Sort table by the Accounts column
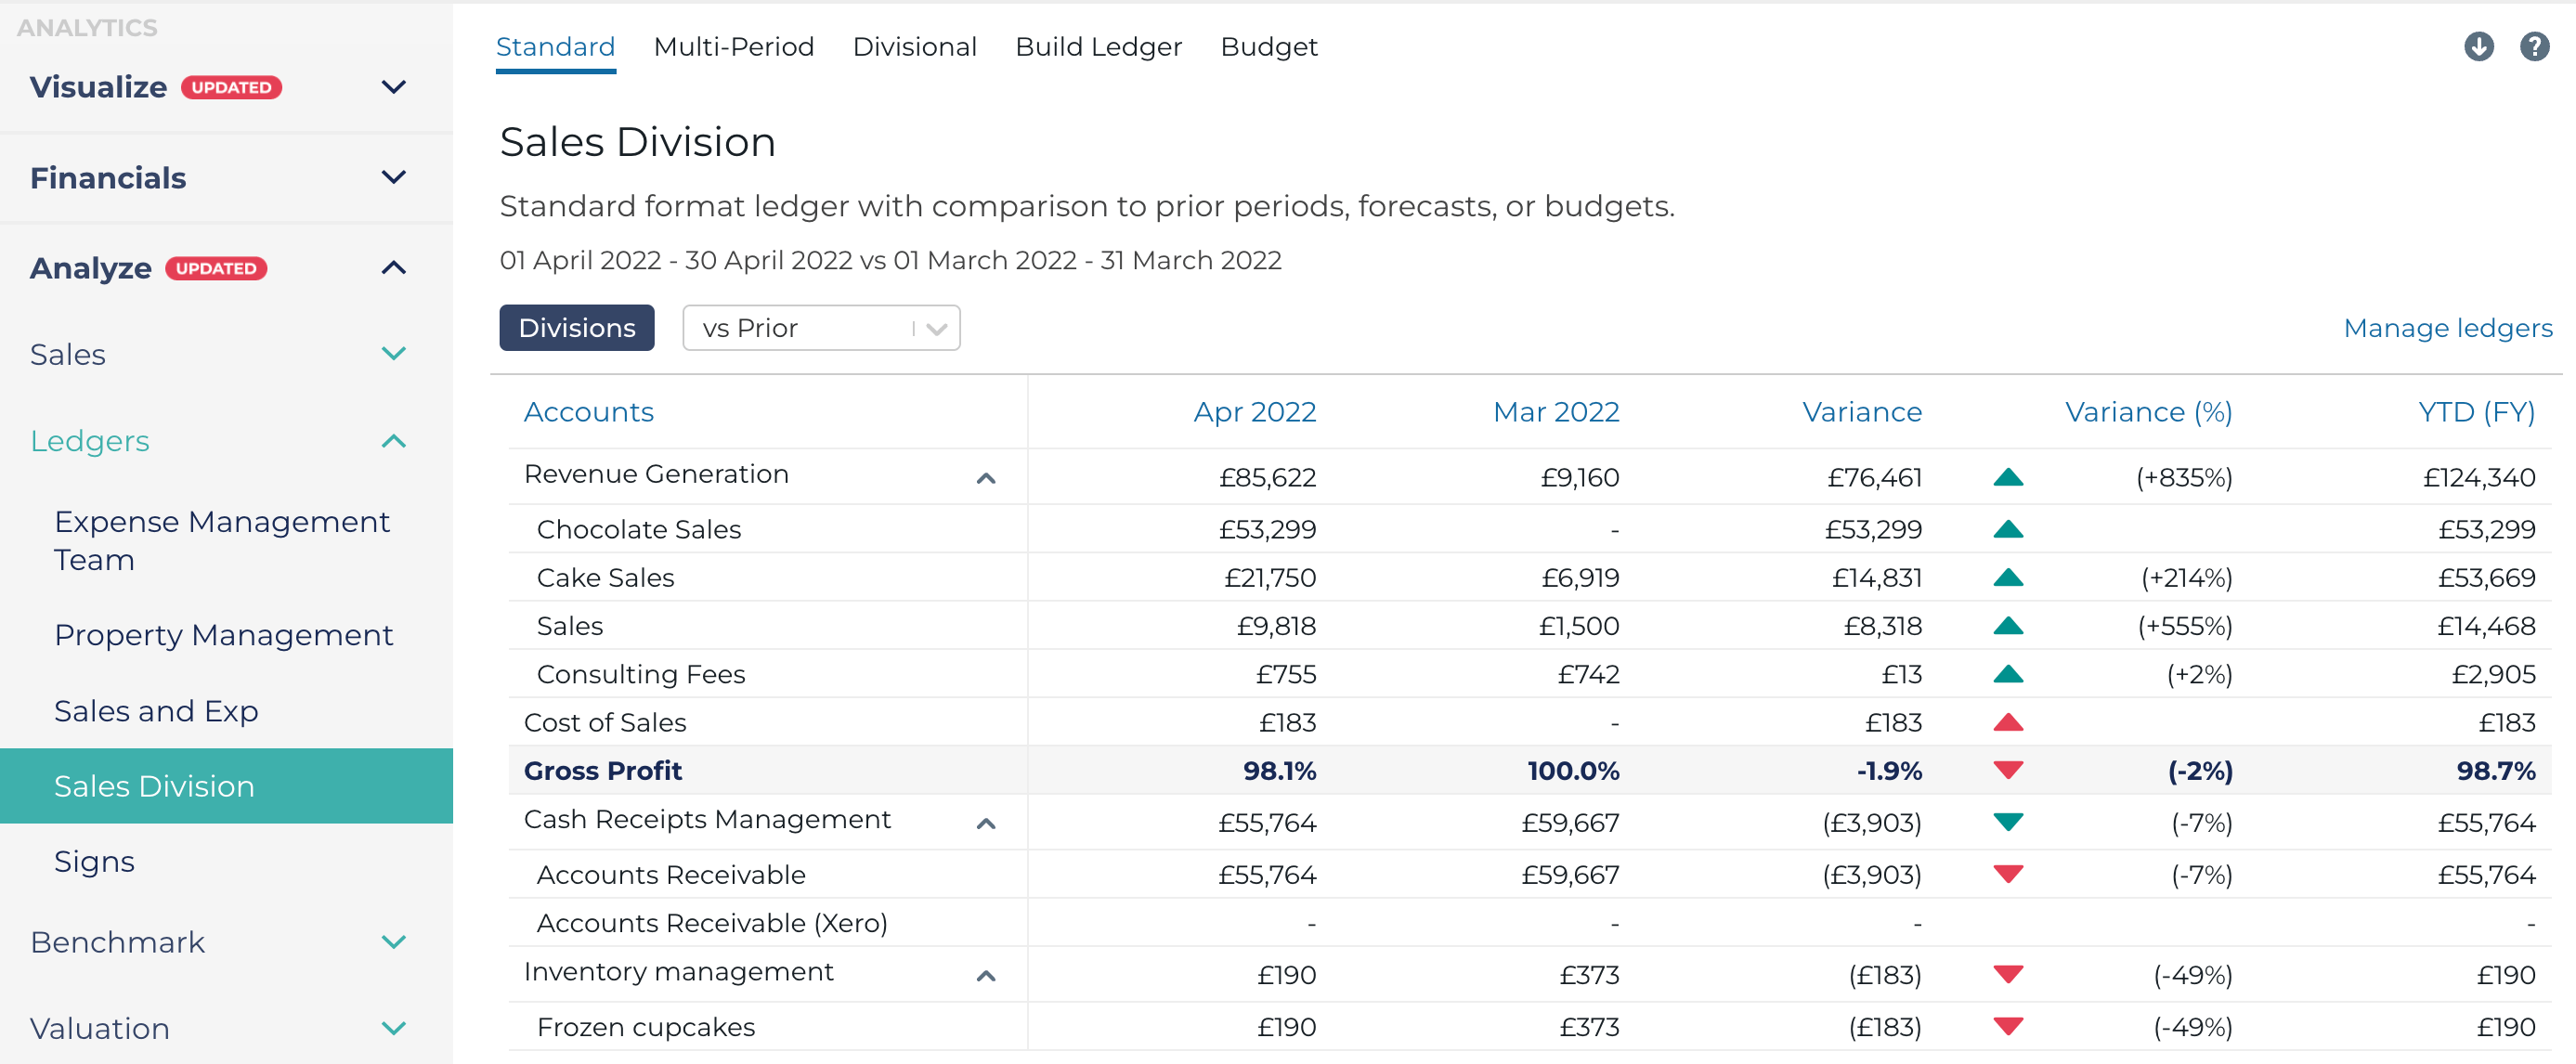This screenshot has width=2576, height=1064. click(589, 411)
